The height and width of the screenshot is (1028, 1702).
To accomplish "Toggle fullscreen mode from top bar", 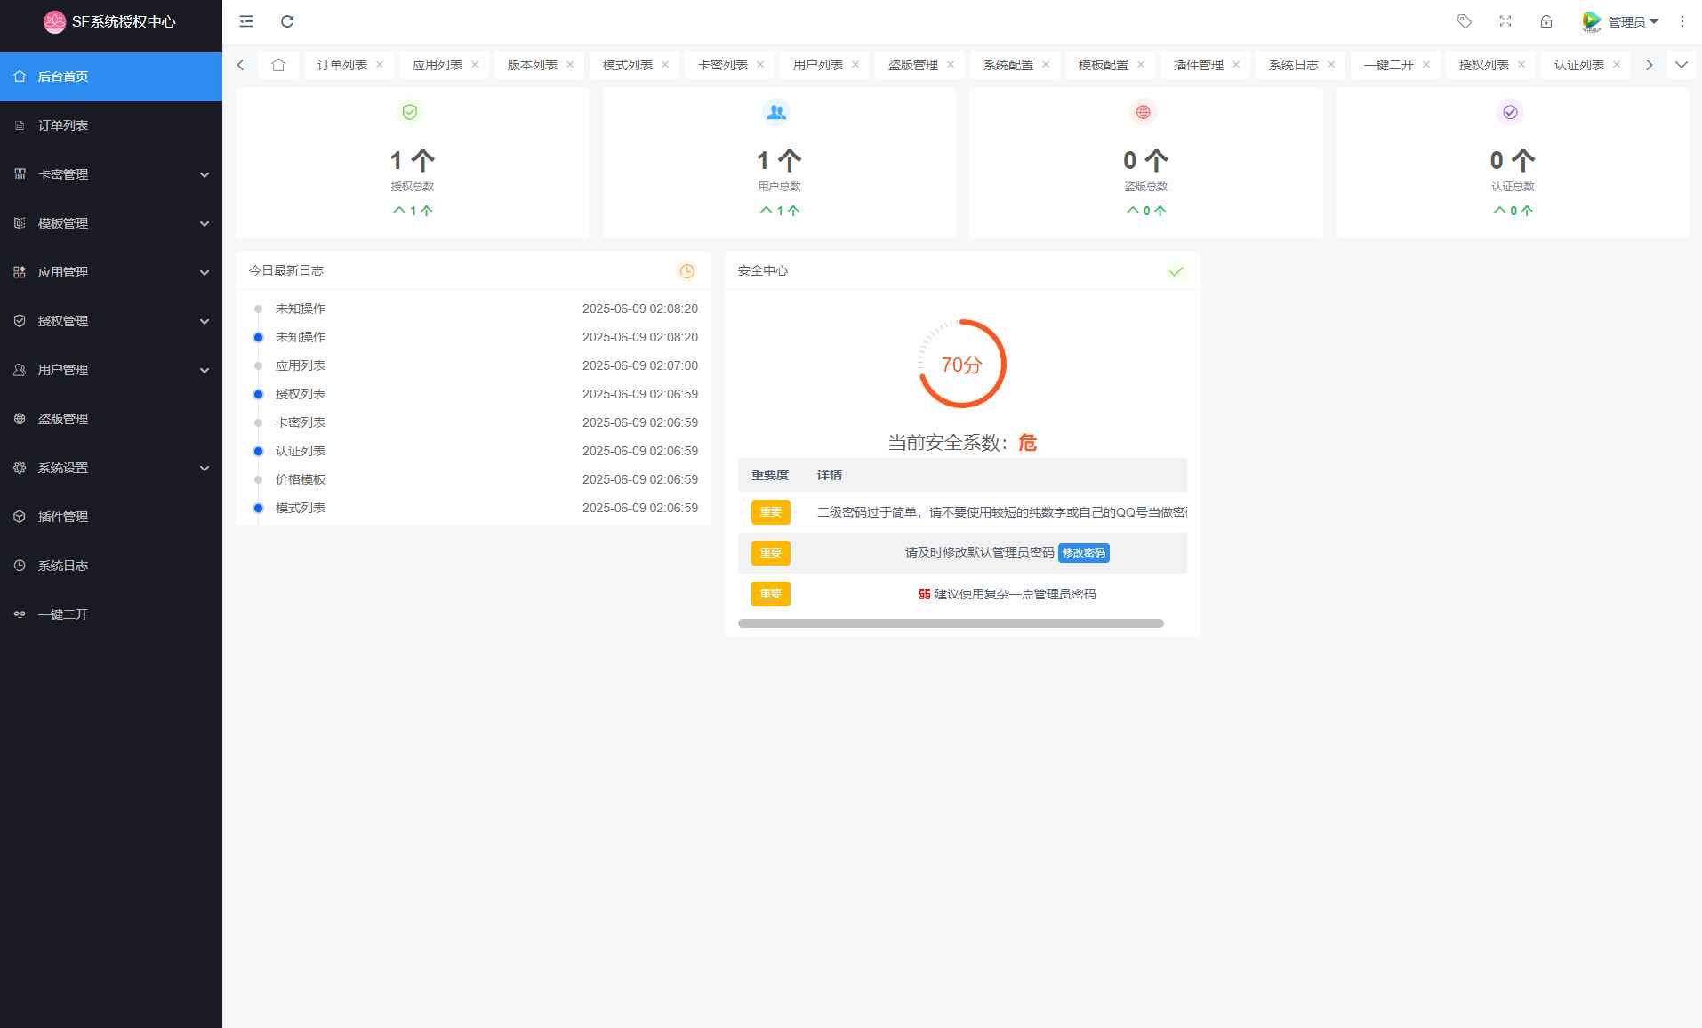I will 1505,20.
